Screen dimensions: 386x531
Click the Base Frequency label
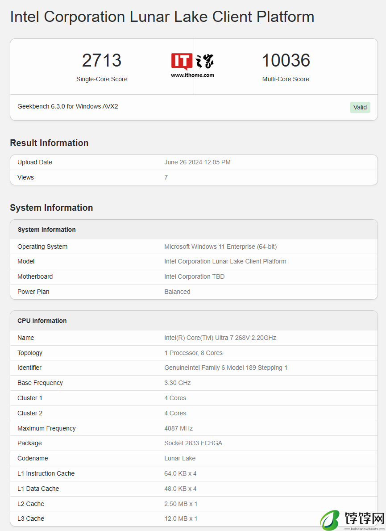click(x=40, y=383)
